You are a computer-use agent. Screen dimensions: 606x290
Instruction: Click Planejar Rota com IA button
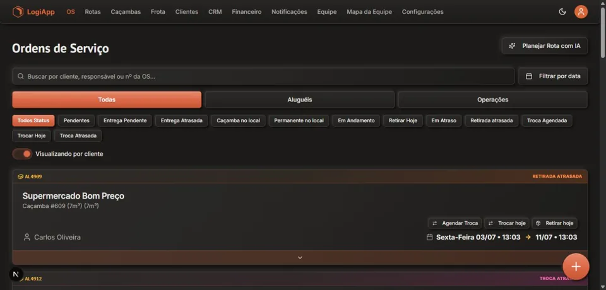point(545,45)
